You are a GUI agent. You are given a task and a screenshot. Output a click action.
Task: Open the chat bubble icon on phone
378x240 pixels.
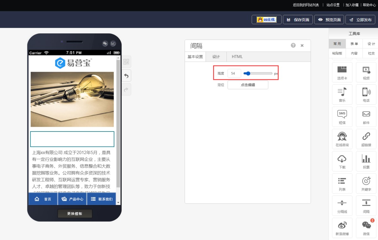[x=105, y=43]
